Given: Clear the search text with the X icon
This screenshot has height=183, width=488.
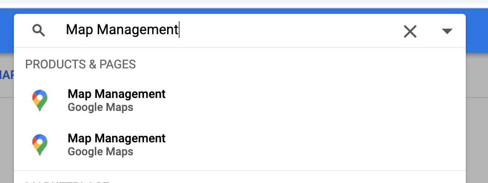Looking at the screenshot, I should click(x=410, y=31).
